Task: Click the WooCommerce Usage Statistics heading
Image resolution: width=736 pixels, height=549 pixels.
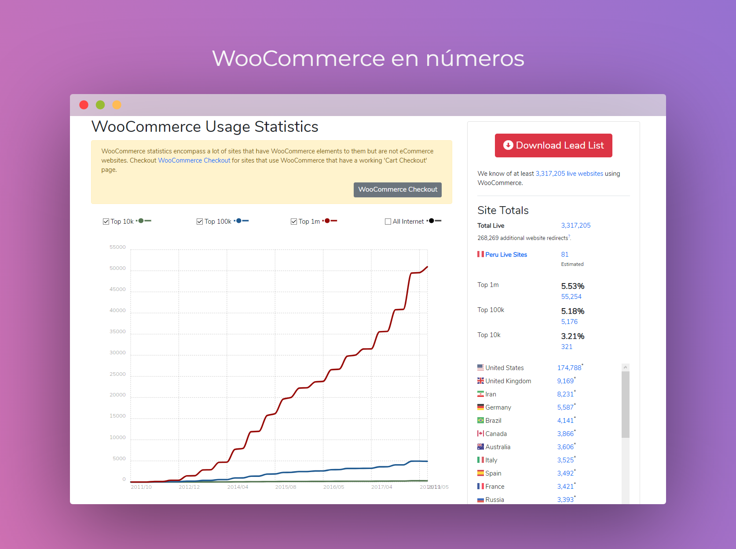Action: pos(205,127)
